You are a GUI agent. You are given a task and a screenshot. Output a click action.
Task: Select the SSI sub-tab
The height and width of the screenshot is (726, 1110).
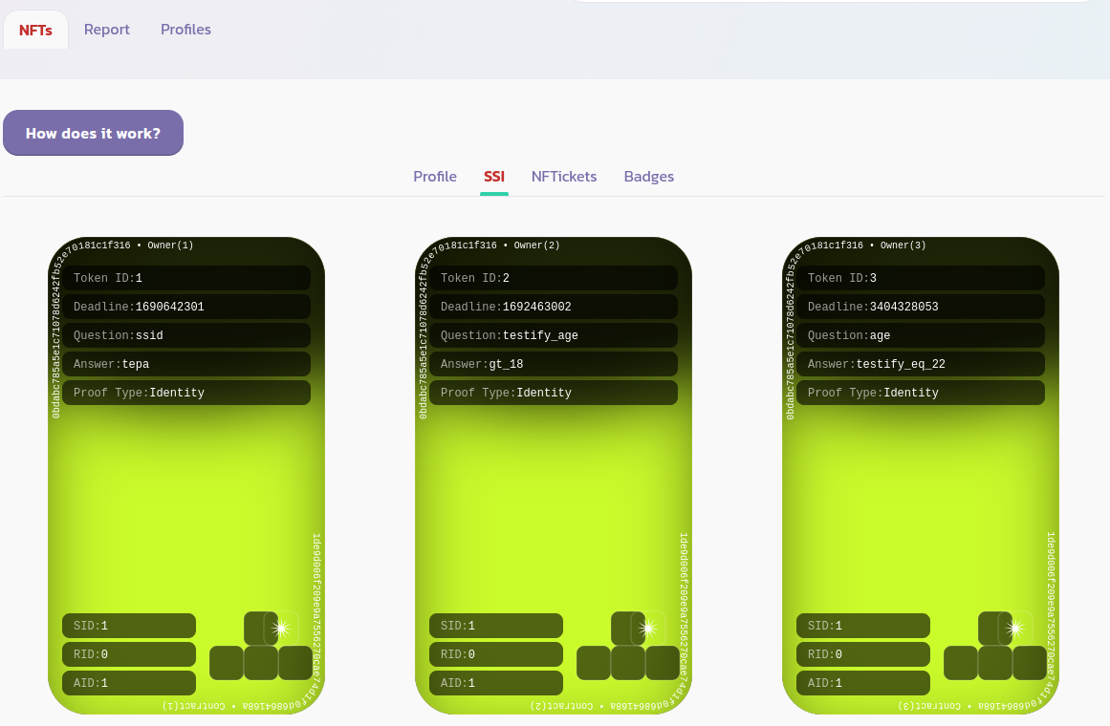pos(494,177)
